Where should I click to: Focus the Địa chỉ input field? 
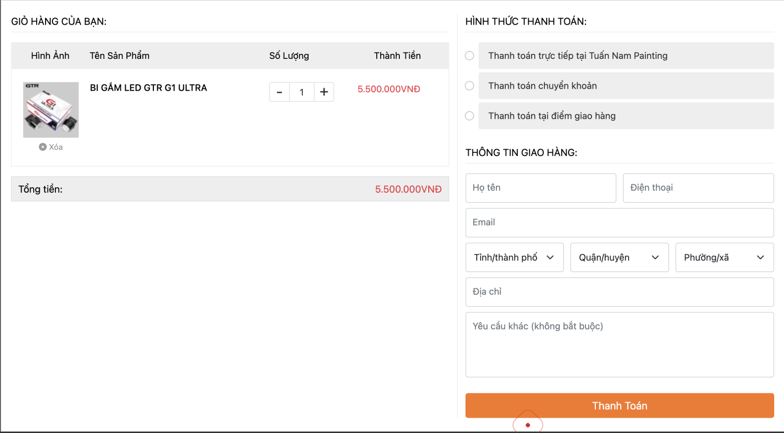tap(620, 292)
